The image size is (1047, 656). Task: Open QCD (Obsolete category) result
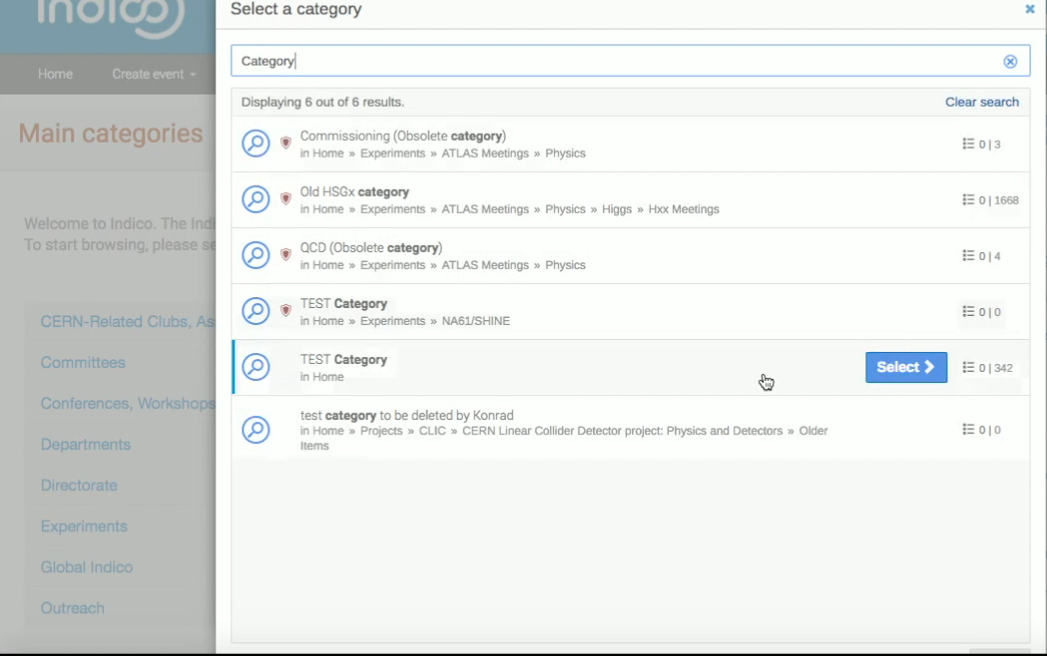(x=371, y=248)
